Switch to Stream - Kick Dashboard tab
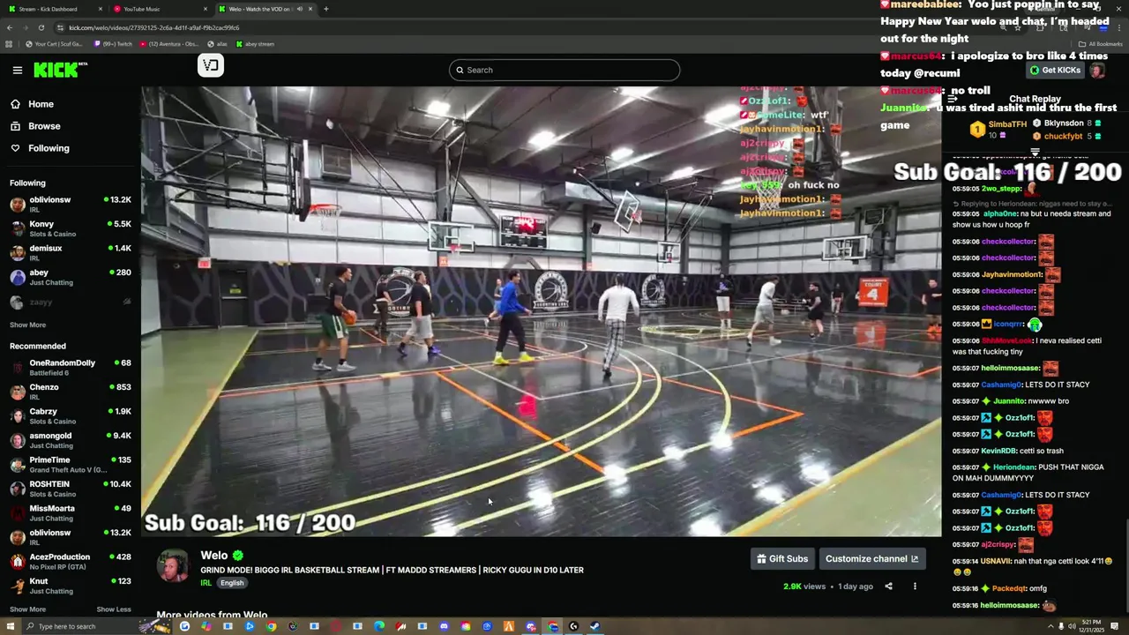This screenshot has height=635, width=1129. coord(53,9)
